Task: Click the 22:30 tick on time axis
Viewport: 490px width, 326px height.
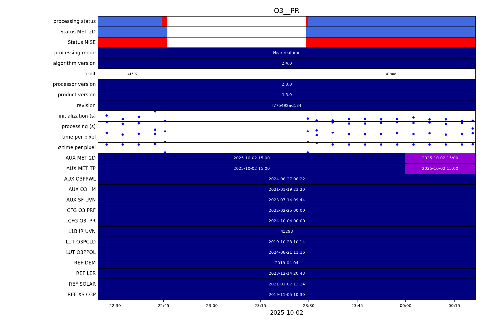Action: 115,306
